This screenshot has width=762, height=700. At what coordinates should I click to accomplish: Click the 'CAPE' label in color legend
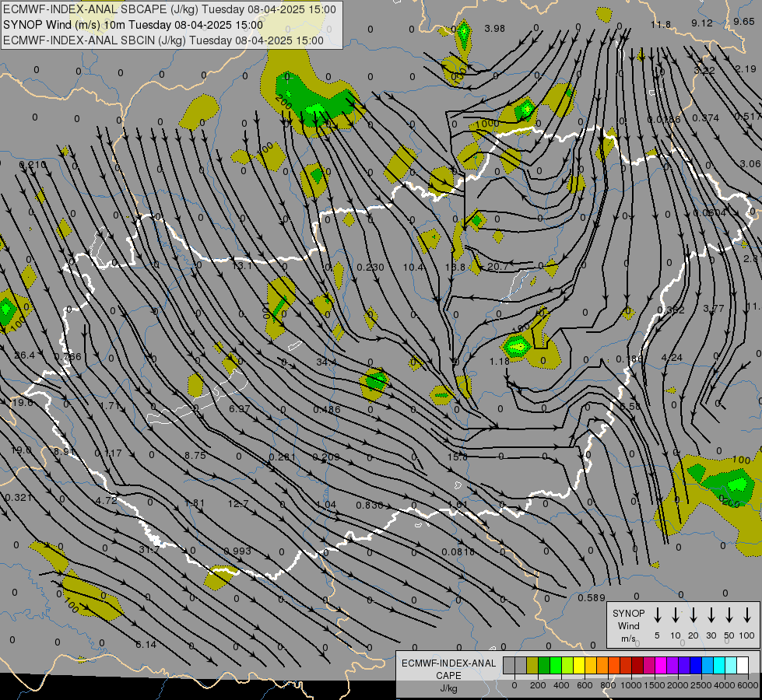[448, 676]
